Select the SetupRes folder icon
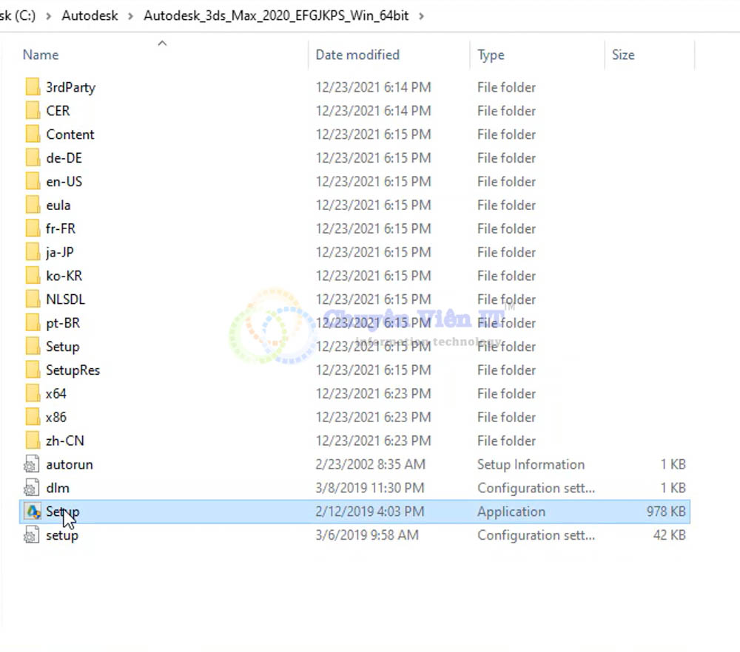The image size is (740, 652). 33,370
